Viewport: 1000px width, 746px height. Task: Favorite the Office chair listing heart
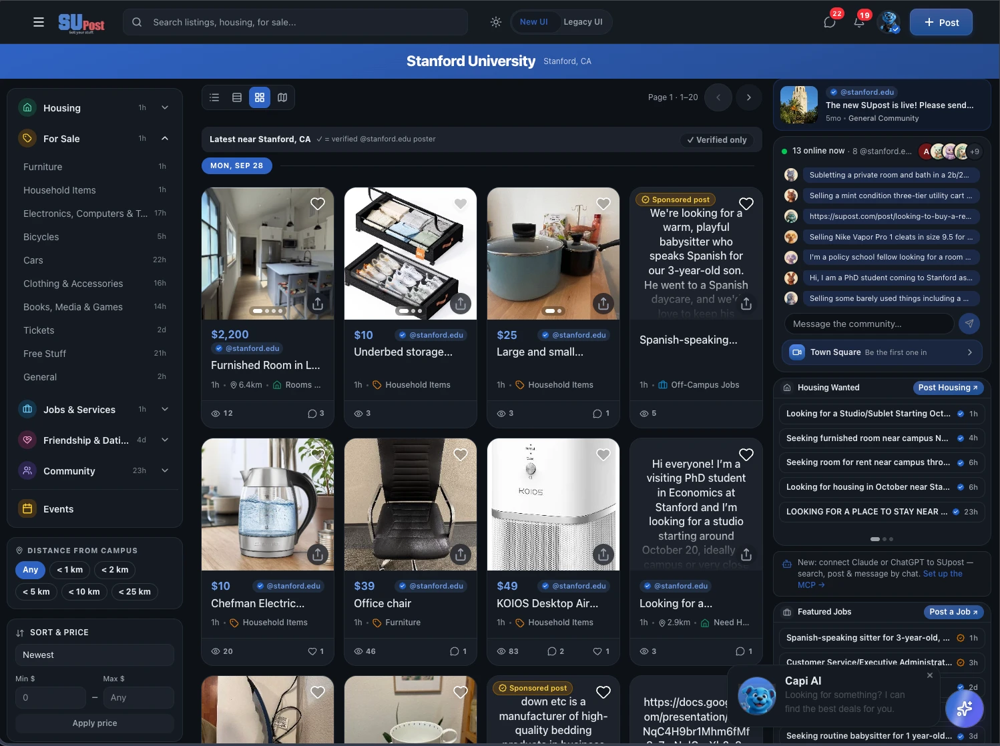click(x=461, y=455)
